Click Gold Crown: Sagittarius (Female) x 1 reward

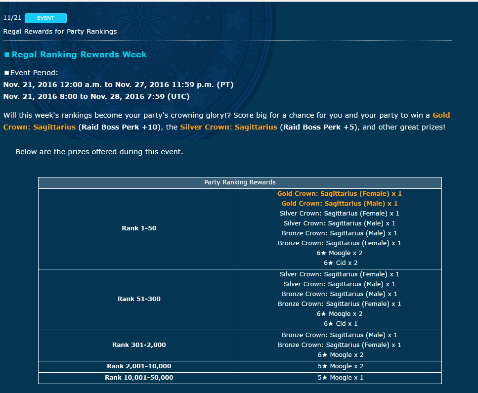340,194
